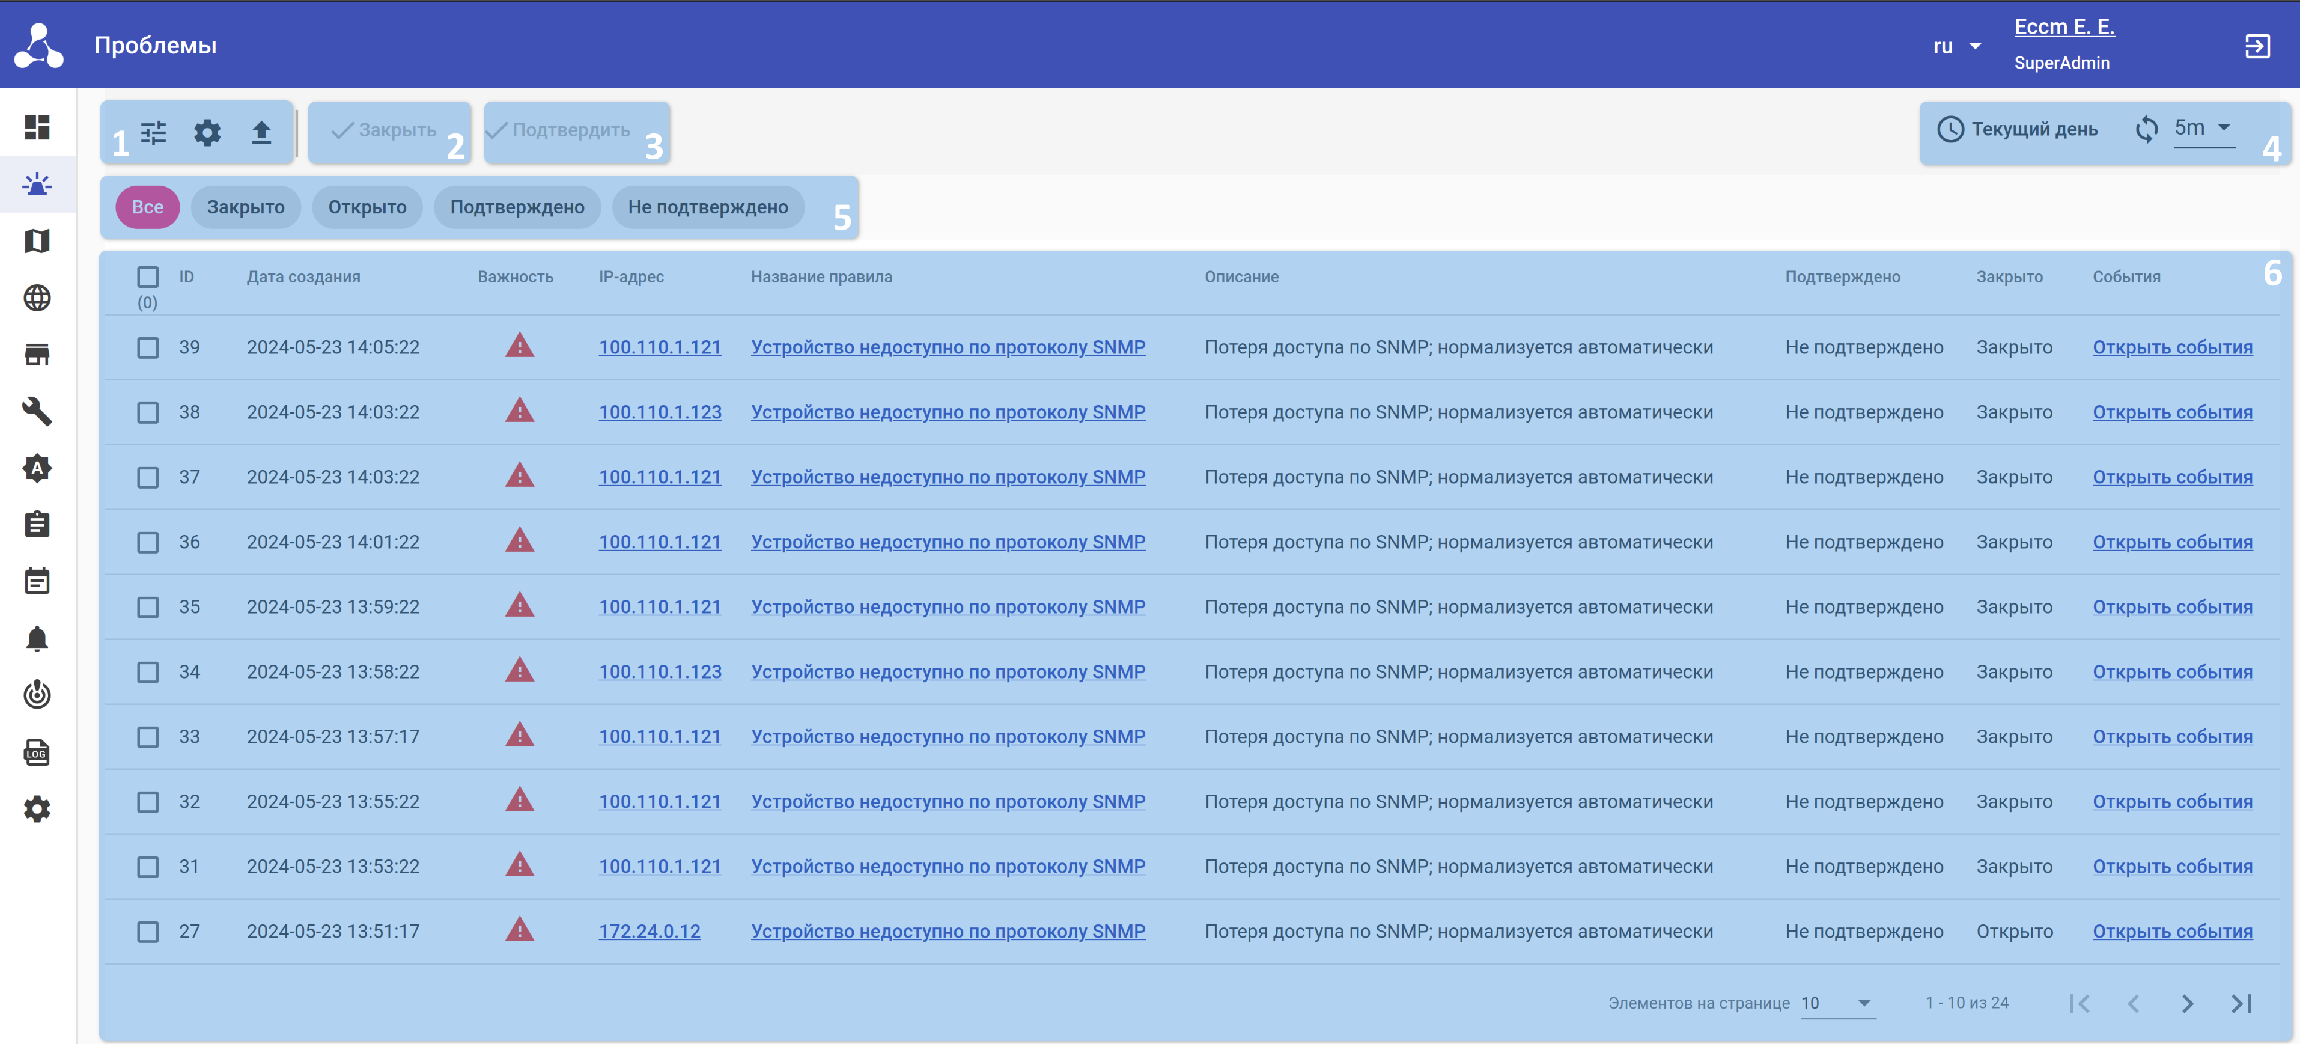2300x1044 pixels.
Task: Click the logout icon at top right
Action: click(x=2256, y=46)
